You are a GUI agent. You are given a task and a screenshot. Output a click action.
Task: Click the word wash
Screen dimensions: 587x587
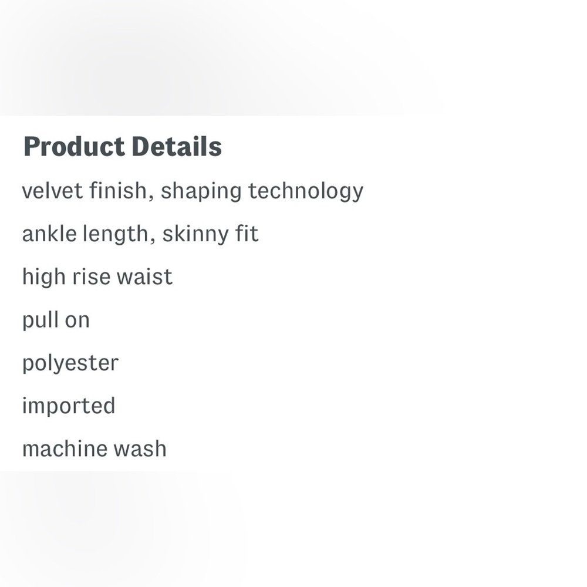tap(140, 449)
